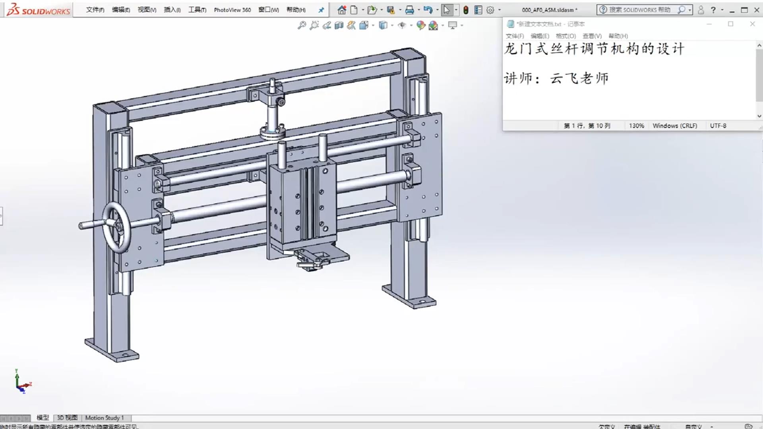Open Notepad 帮助(H) menu

click(618, 36)
